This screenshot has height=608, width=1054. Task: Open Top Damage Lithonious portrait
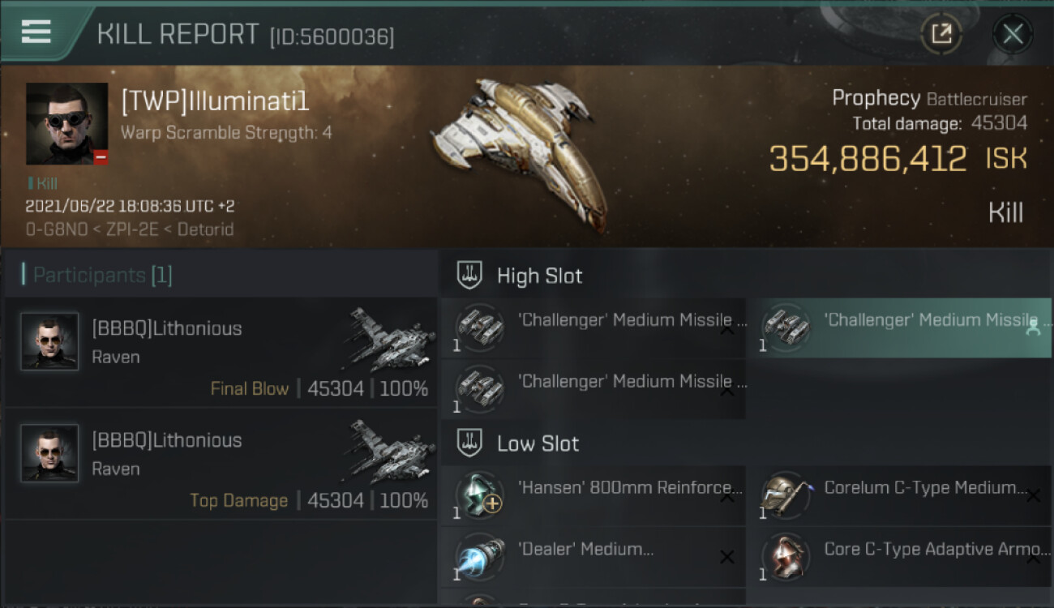pyautogui.click(x=49, y=453)
